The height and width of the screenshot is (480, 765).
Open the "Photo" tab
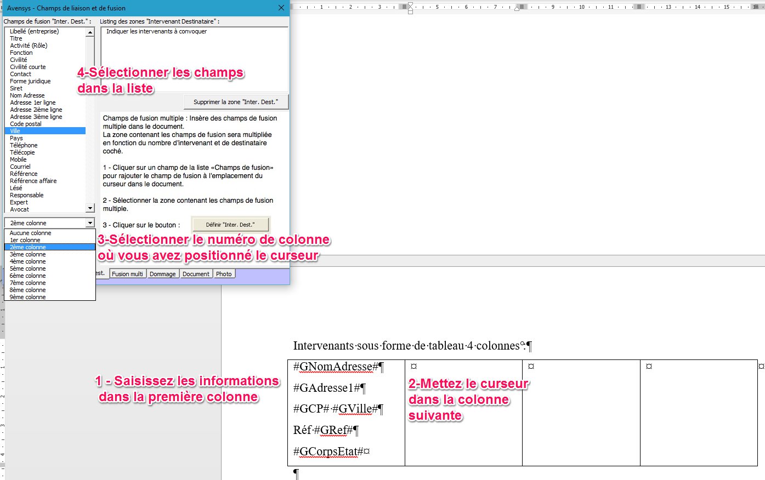click(x=224, y=274)
